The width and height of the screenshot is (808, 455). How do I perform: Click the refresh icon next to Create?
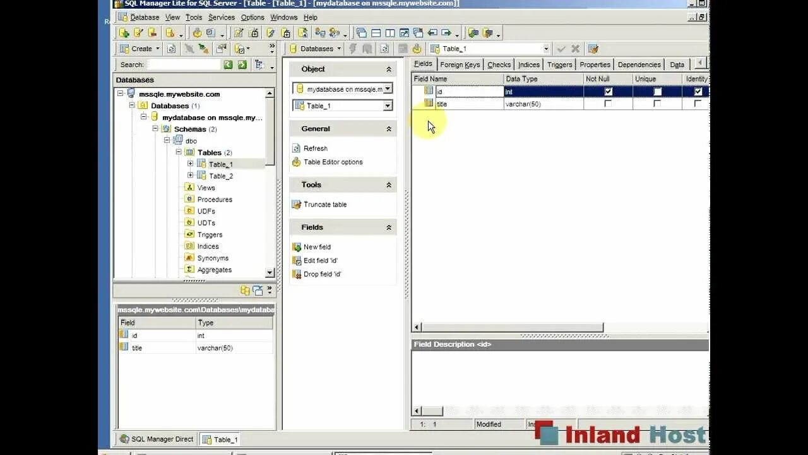coord(171,49)
